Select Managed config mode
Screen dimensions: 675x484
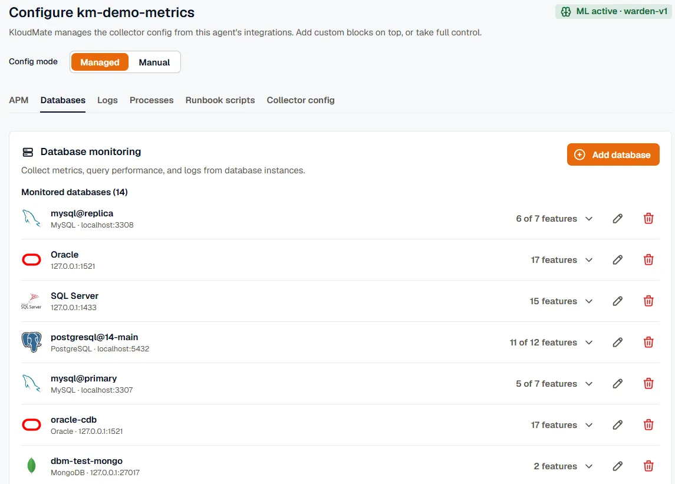100,62
